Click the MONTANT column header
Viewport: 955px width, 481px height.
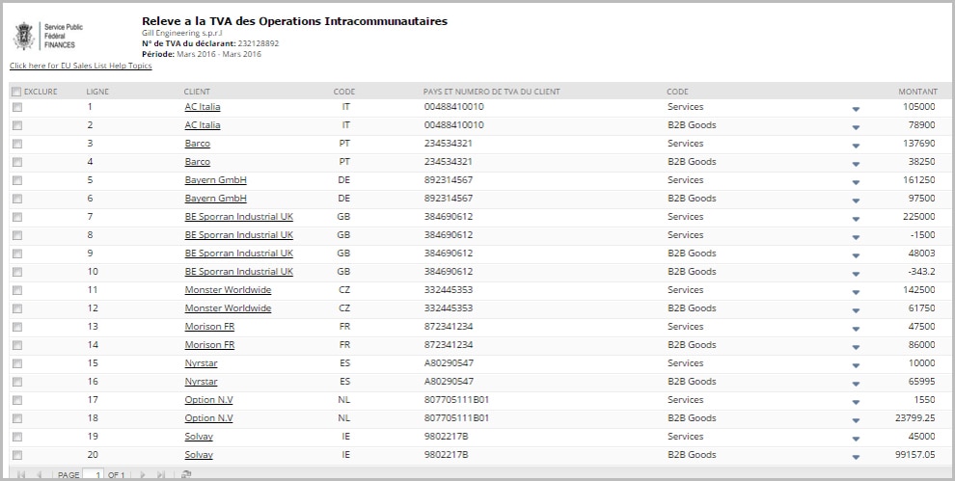(917, 92)
